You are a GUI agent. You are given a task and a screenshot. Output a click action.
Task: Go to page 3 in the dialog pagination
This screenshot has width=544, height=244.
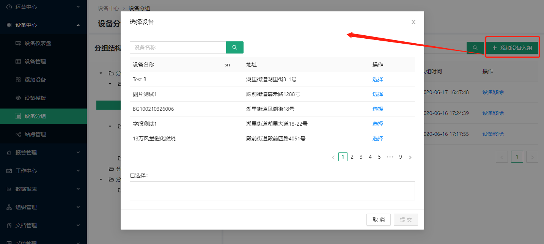pos(361,157)
